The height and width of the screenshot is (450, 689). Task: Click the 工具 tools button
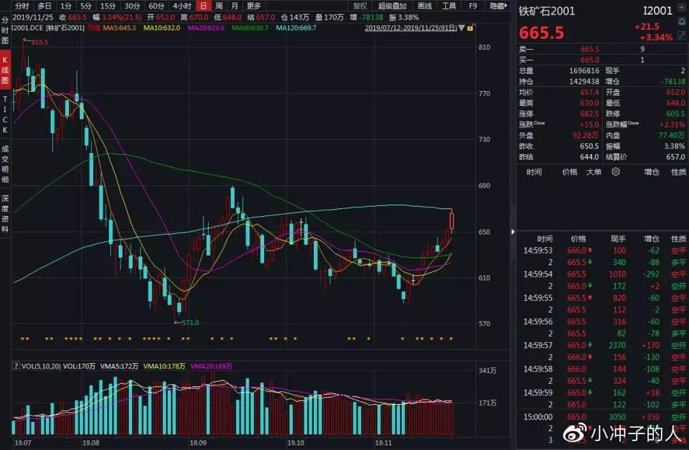tap(449, 6)
